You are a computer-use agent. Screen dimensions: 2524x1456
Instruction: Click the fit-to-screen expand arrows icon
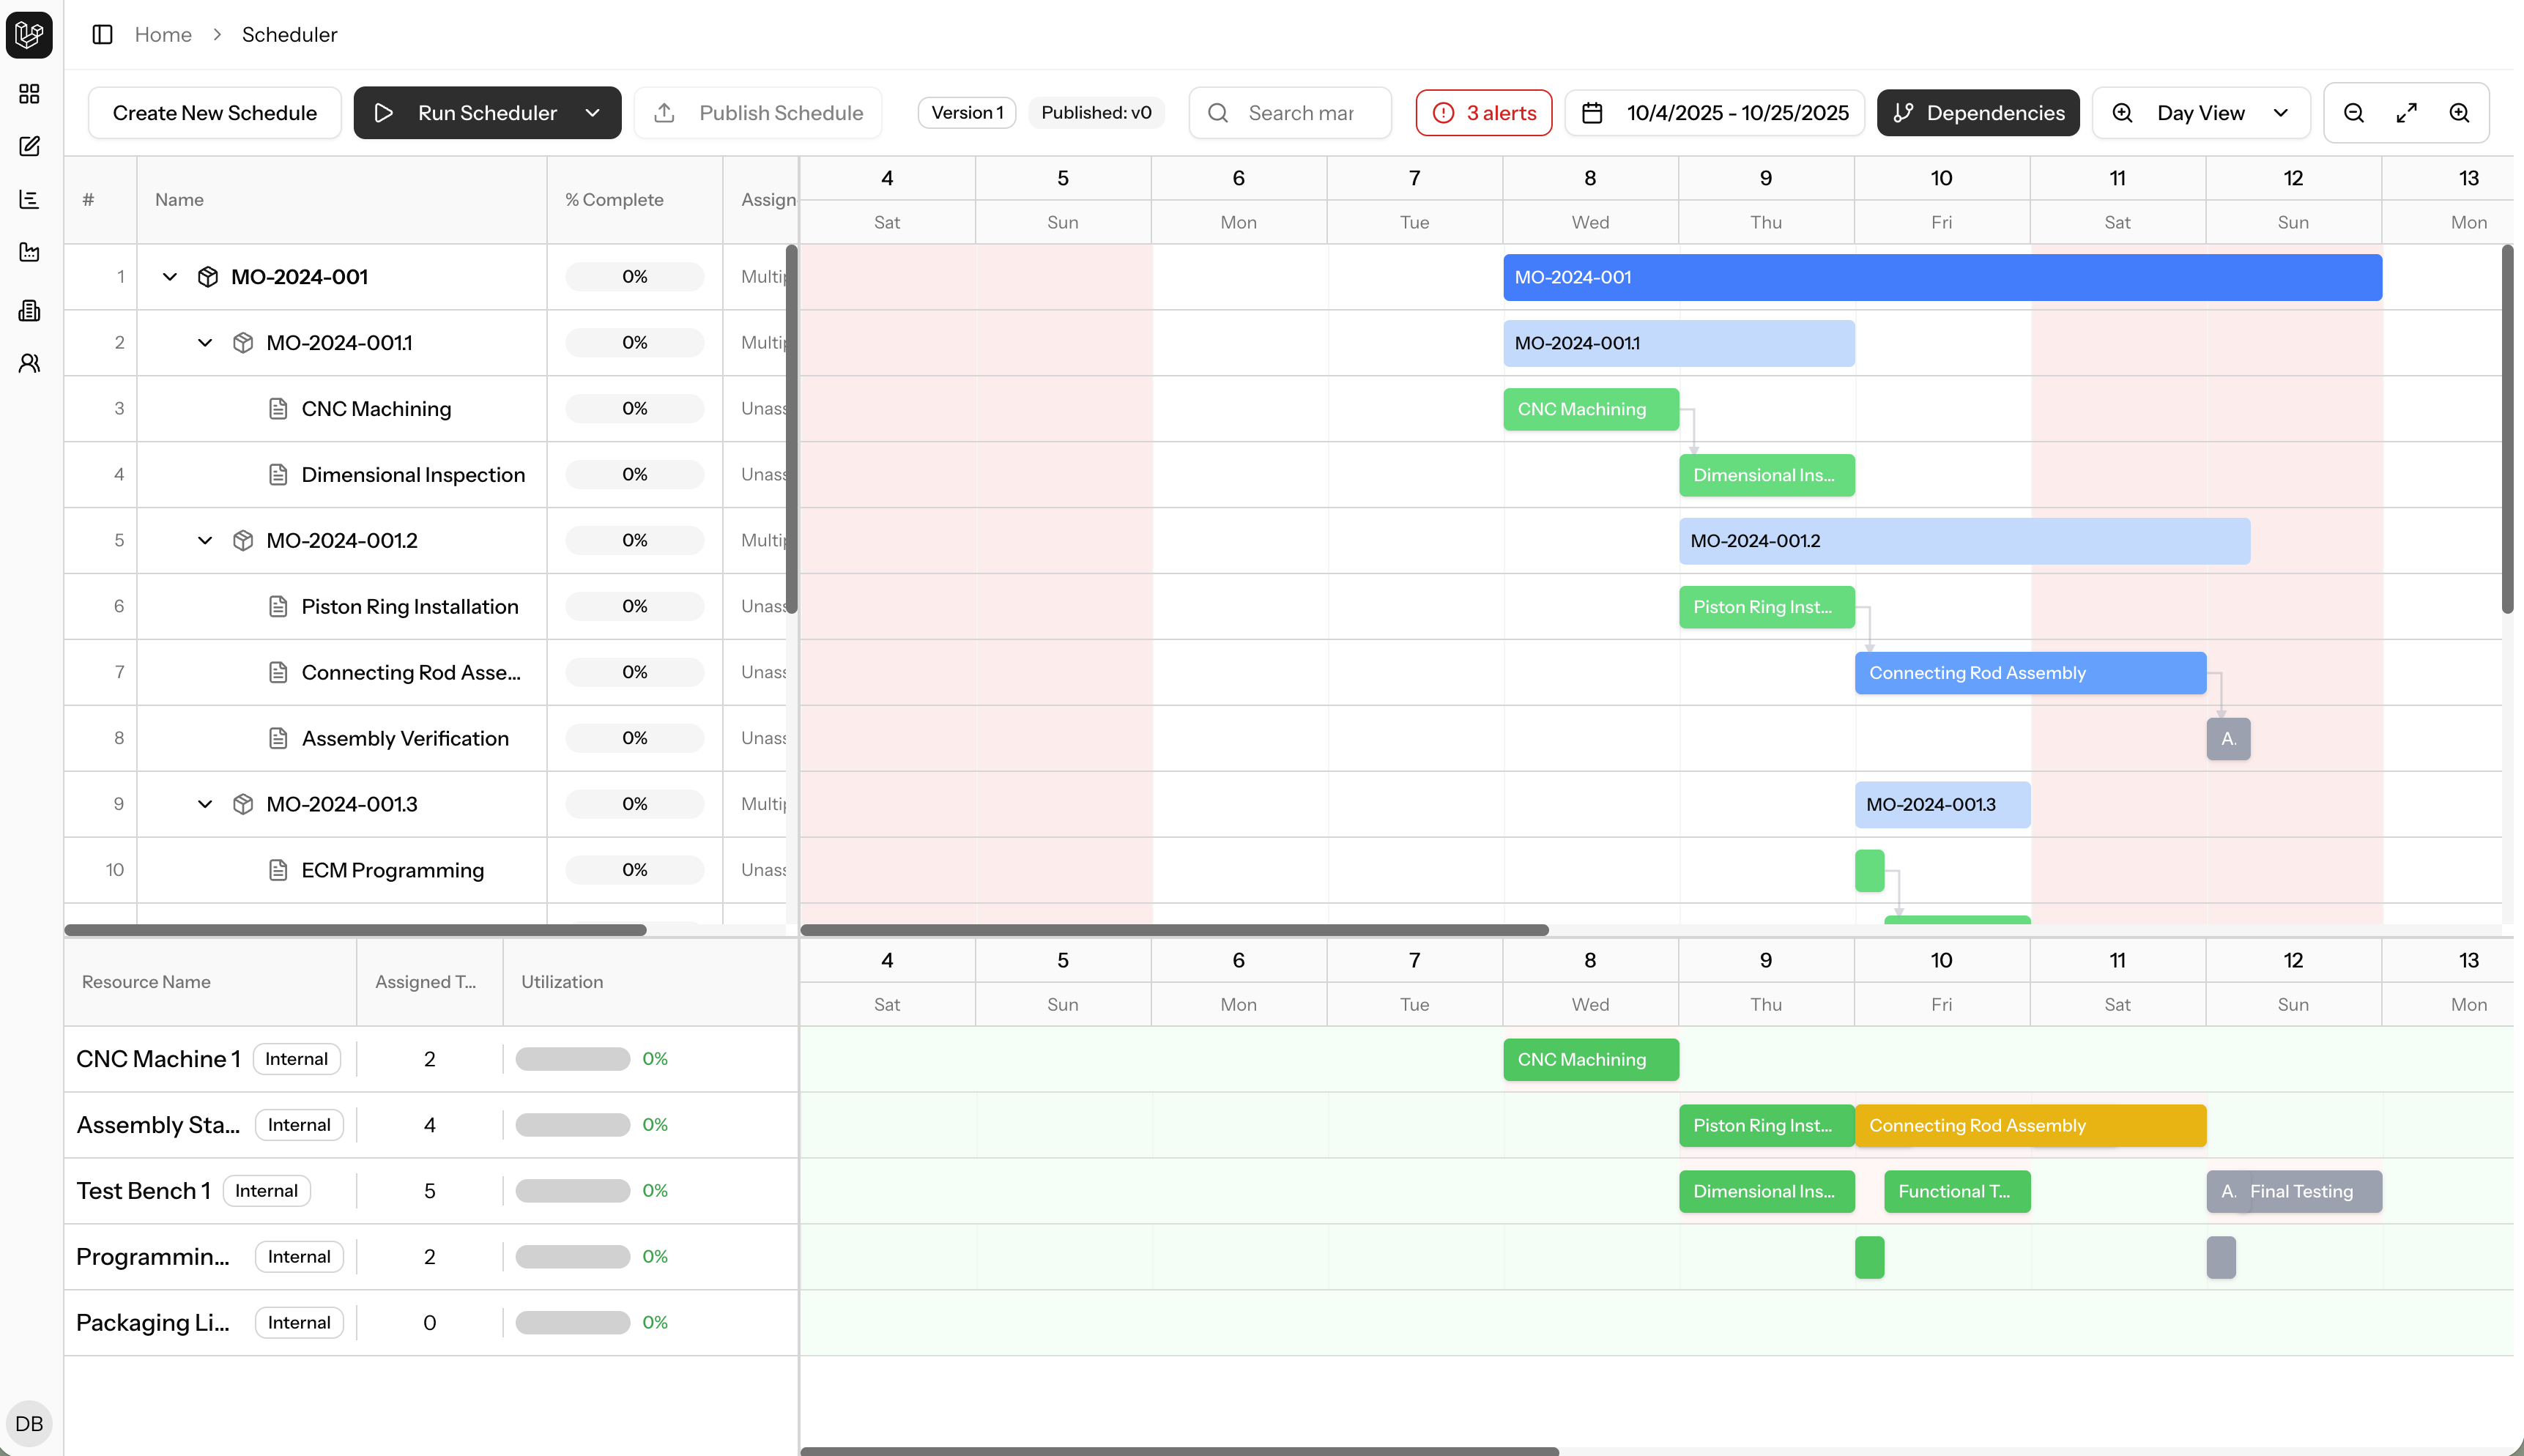[x=2406, y=113]
